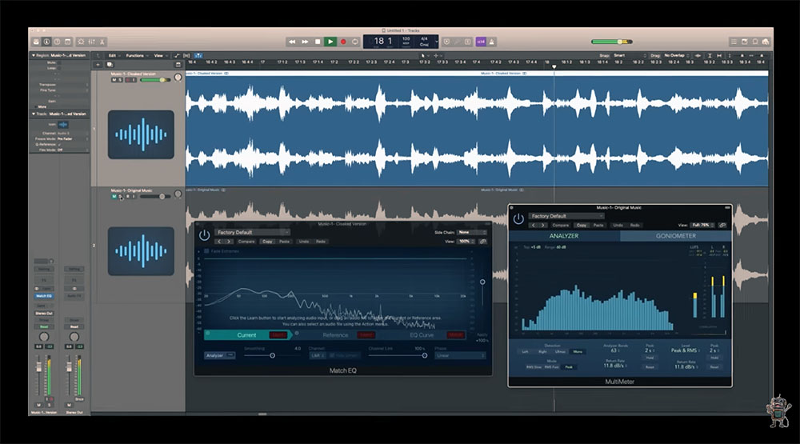
Task: Select Mono detection in MultiMeter
Action: 578,352
